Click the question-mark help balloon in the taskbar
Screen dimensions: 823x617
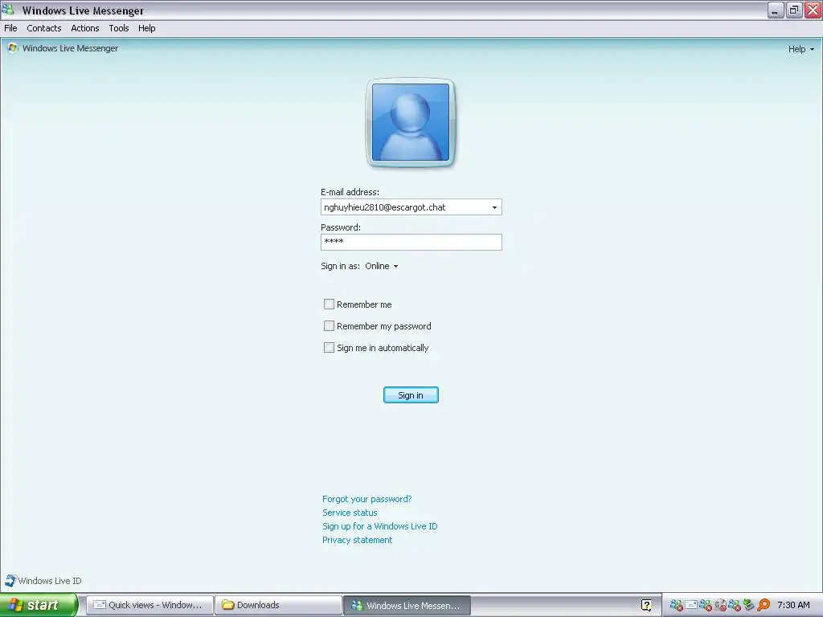(647, 605)
